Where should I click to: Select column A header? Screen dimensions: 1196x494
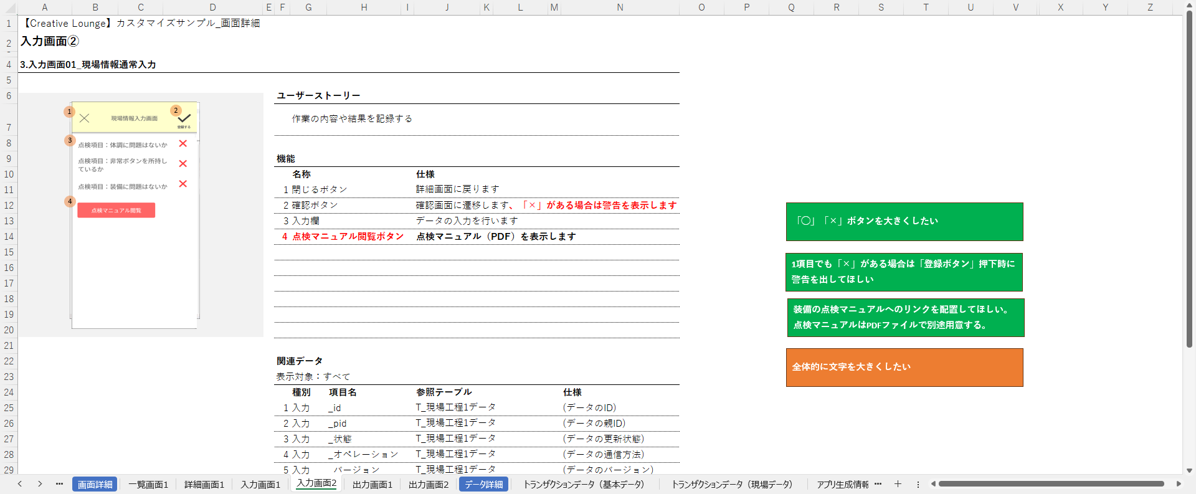pyautogui.click(x=45, y=7)
